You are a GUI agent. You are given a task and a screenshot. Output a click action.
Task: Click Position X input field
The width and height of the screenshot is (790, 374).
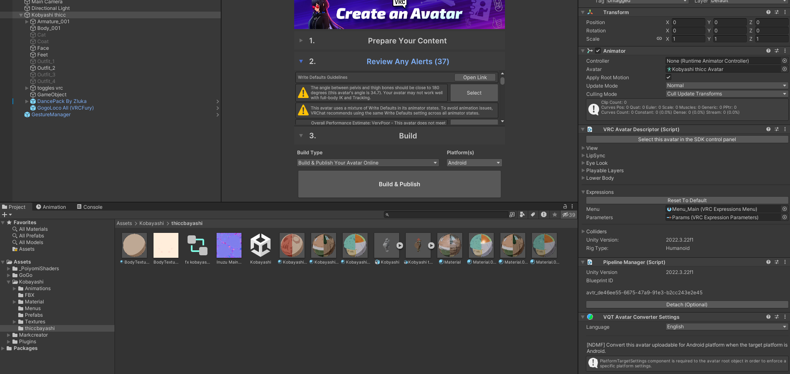coord(688,22)
